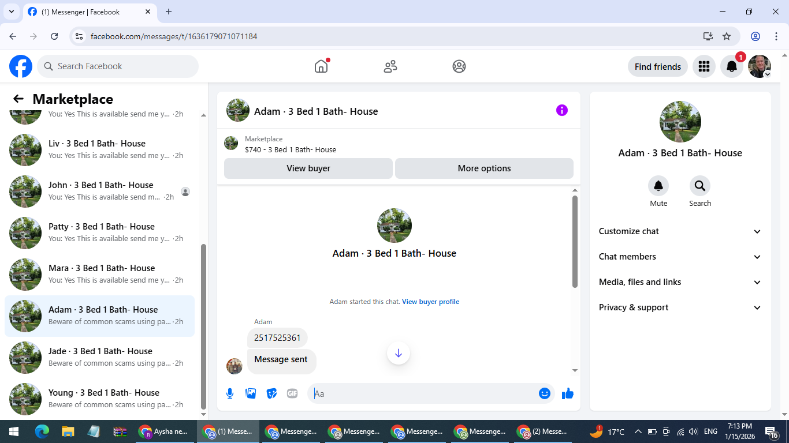Screen dimensions: 789x443
Task: Open the View buyer profile link
Action: (431, 302)
